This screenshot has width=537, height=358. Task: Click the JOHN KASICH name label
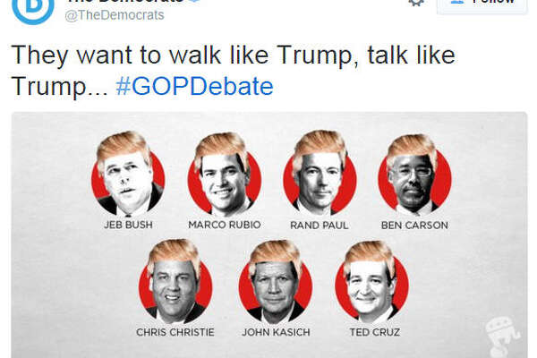pyautogui.click(x=276, y=332)
